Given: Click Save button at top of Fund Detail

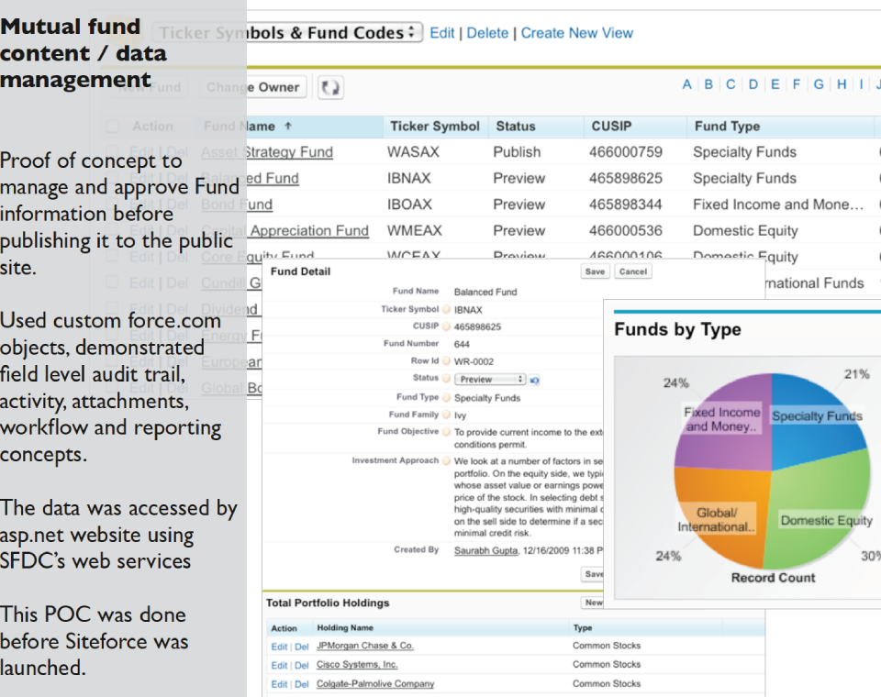Looking at the screenshot, I should (595, 271).
